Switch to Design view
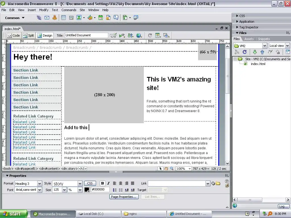 45,35
